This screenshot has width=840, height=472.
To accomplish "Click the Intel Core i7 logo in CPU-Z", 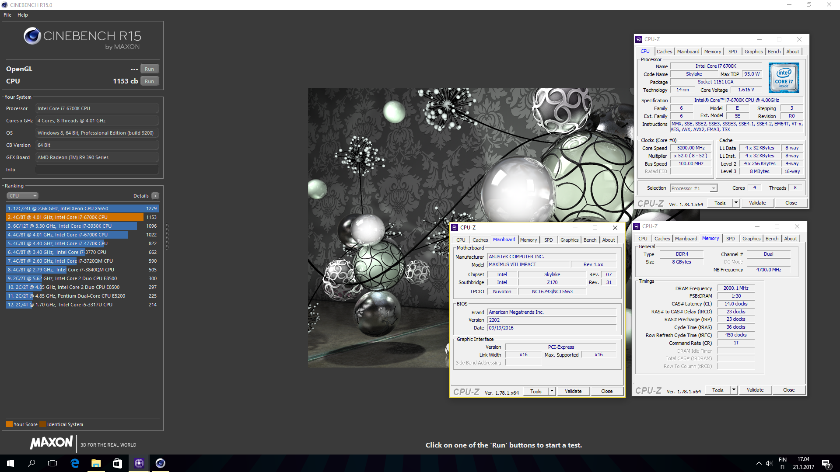I will [x=784, y=77].
